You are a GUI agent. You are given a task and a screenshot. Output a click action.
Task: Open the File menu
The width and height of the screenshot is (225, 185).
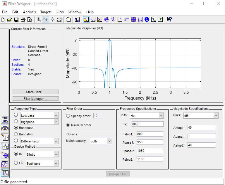(5, 12)
